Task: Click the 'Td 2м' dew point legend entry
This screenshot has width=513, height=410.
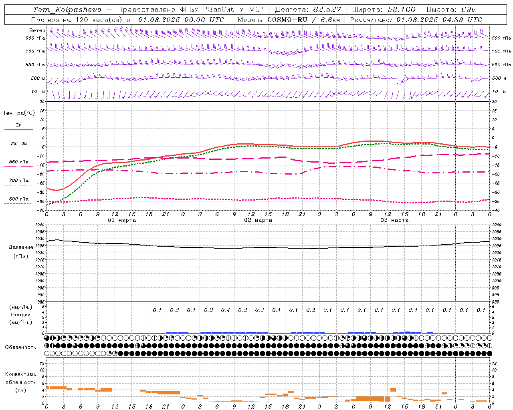Action: pyautogui.click(x=18, y=143)
